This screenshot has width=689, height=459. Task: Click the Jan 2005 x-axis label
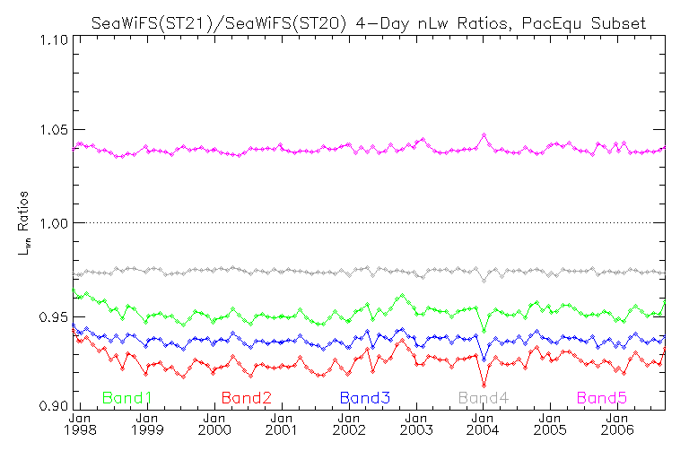click(x=551, y=424)
